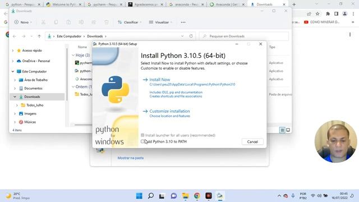The height and width of the screenshot is (202, 359).
Task: Cancel the Python setup
Action: pyautogui.click(x=252, y=142)
